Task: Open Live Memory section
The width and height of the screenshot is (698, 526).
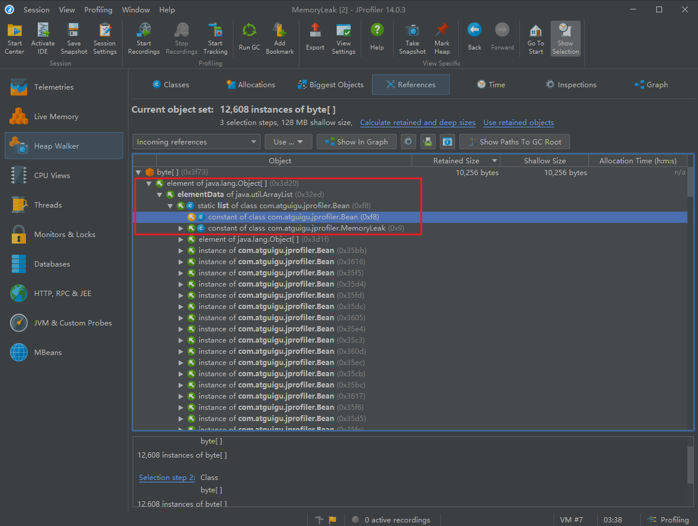Action: click(64, 117)
